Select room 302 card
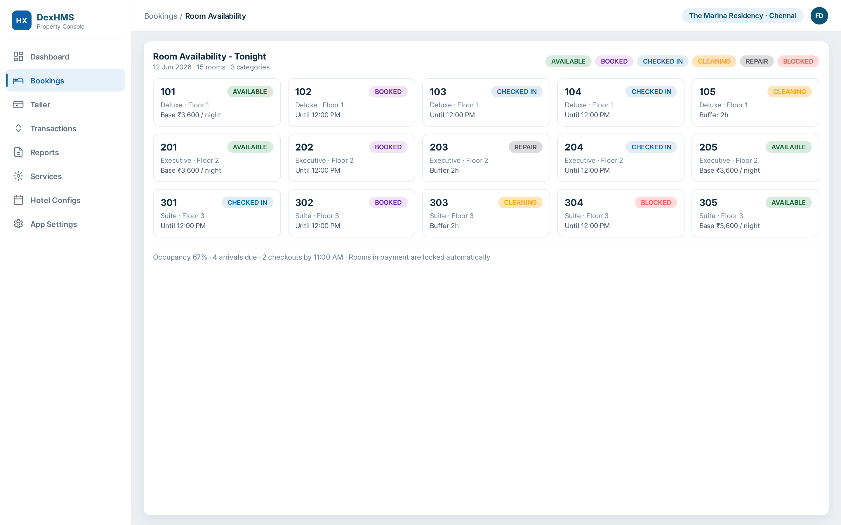Viewport: 841px width, 525px height. point(351,213)
